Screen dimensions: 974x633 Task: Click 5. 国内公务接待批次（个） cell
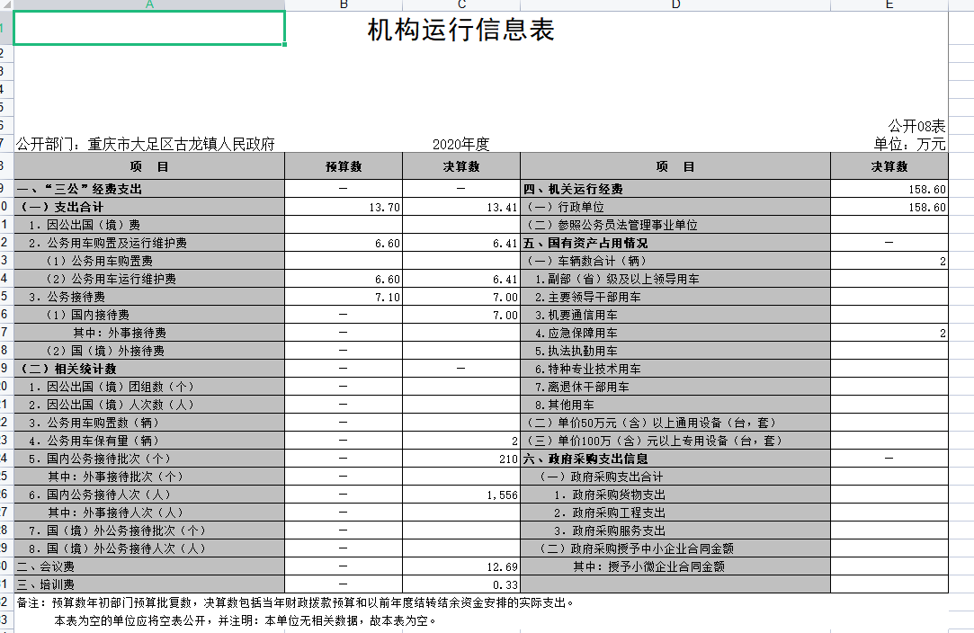[149, 459]
